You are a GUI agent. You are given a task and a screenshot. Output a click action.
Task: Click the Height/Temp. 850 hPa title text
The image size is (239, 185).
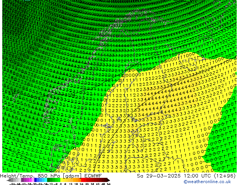[x=31, y=176]
